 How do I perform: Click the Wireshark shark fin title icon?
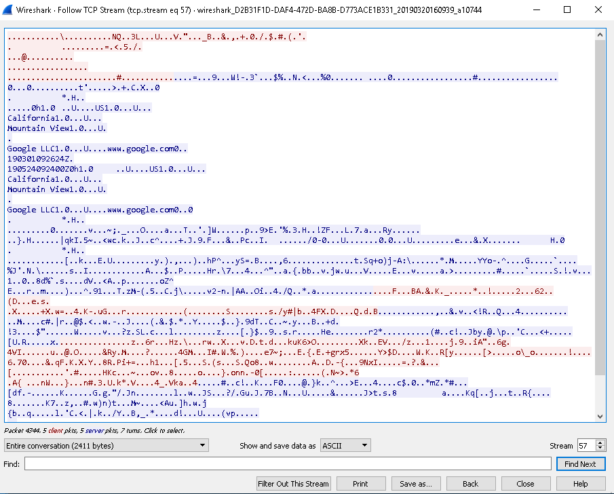[7, 9]
